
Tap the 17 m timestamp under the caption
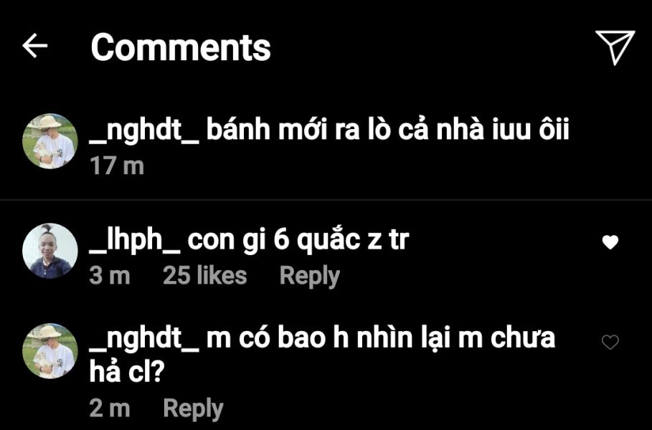[x=117, y=166]
